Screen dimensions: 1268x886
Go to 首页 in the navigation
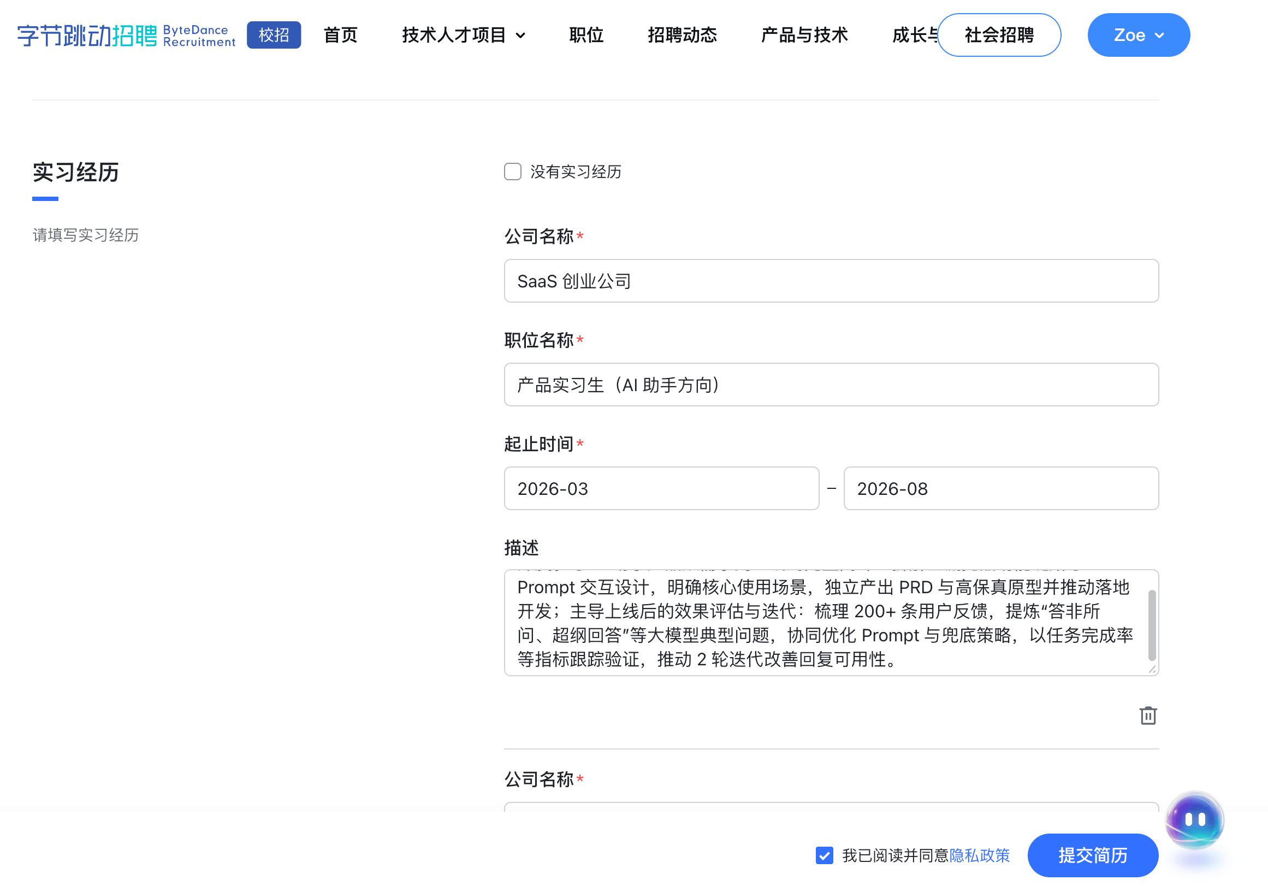[x=340, y=36]
